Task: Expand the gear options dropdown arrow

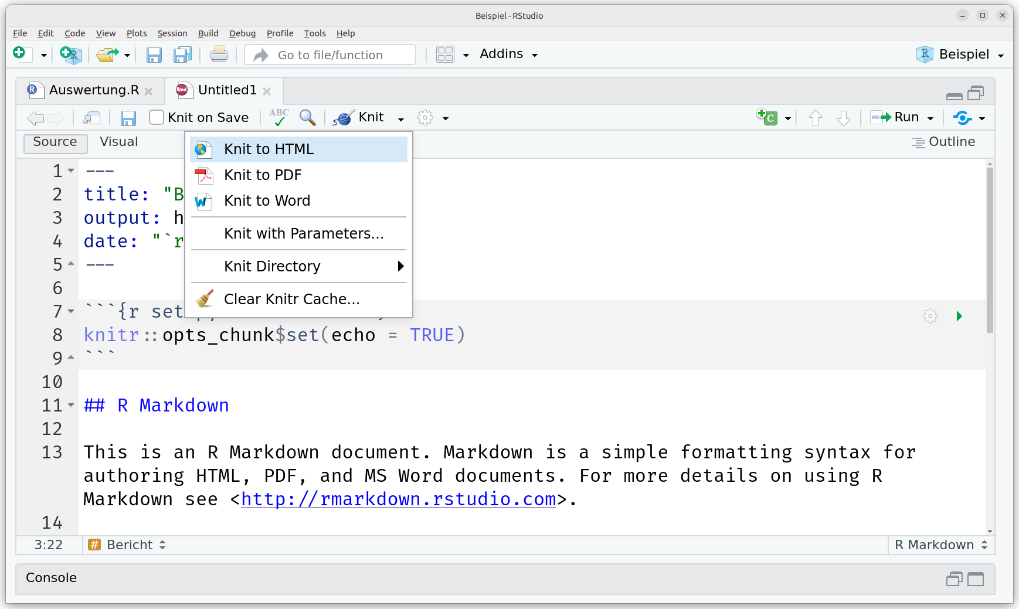Action: [x=446, y=119]
